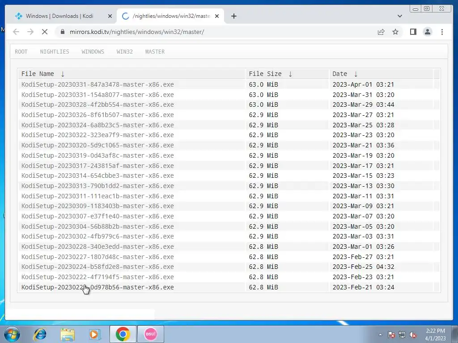The height and width of the screenshot is (343, 458).
Task: Open Windows Explorer from taskbar
Action: 68,334
